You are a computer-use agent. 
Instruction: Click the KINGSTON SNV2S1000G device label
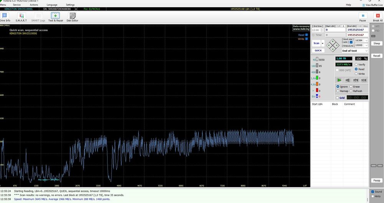pos(18,9)
